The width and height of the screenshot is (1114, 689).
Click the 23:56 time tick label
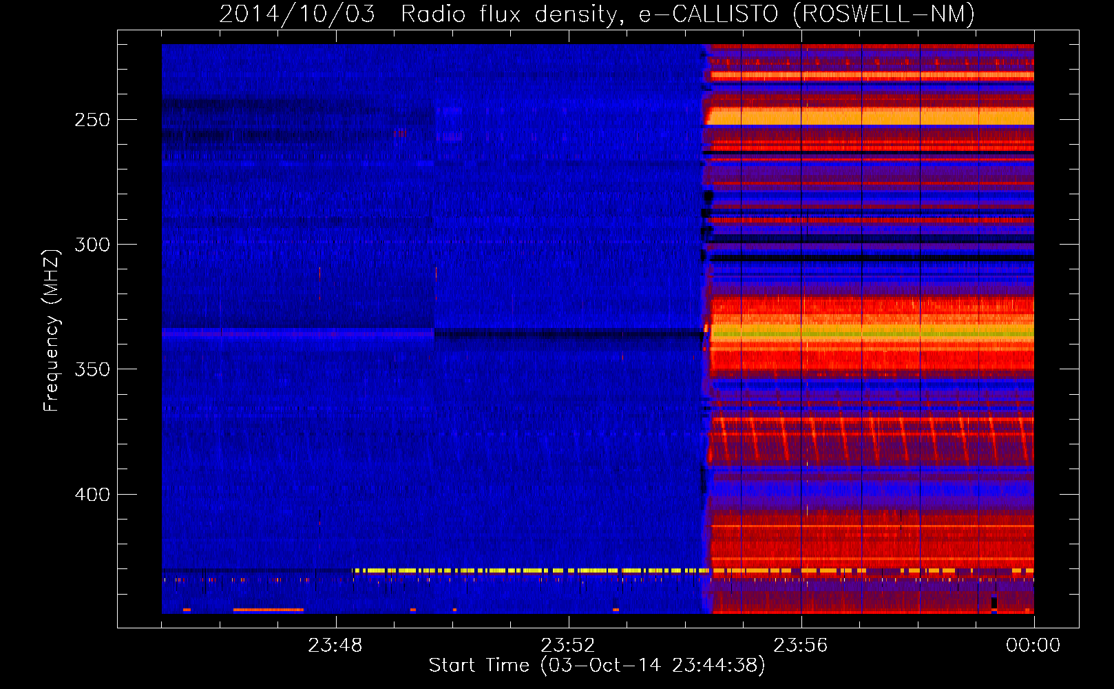click(801, 646)
